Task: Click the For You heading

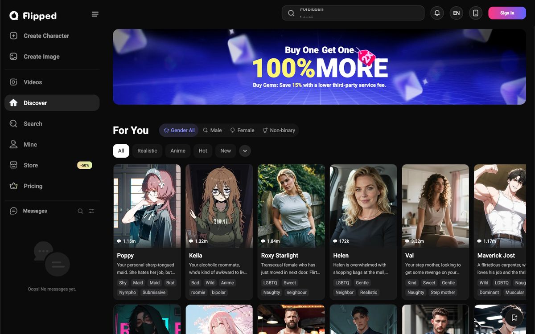Action: point(131,130)
